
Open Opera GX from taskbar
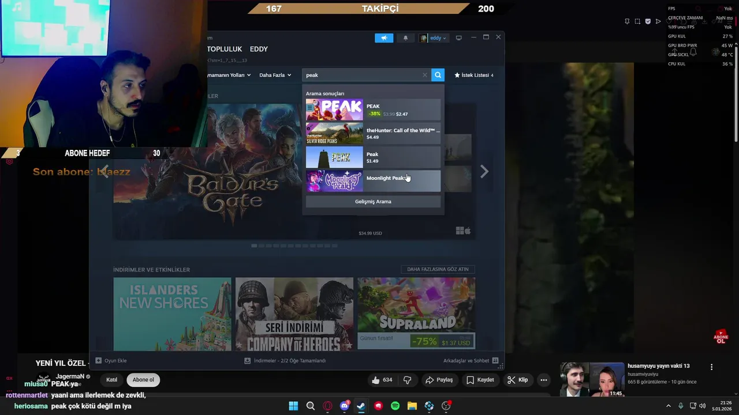click(x=327, y=406)
